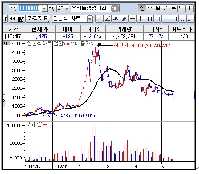Select the trend line drawing tool

pyautogui.click(x=99, y=19)
